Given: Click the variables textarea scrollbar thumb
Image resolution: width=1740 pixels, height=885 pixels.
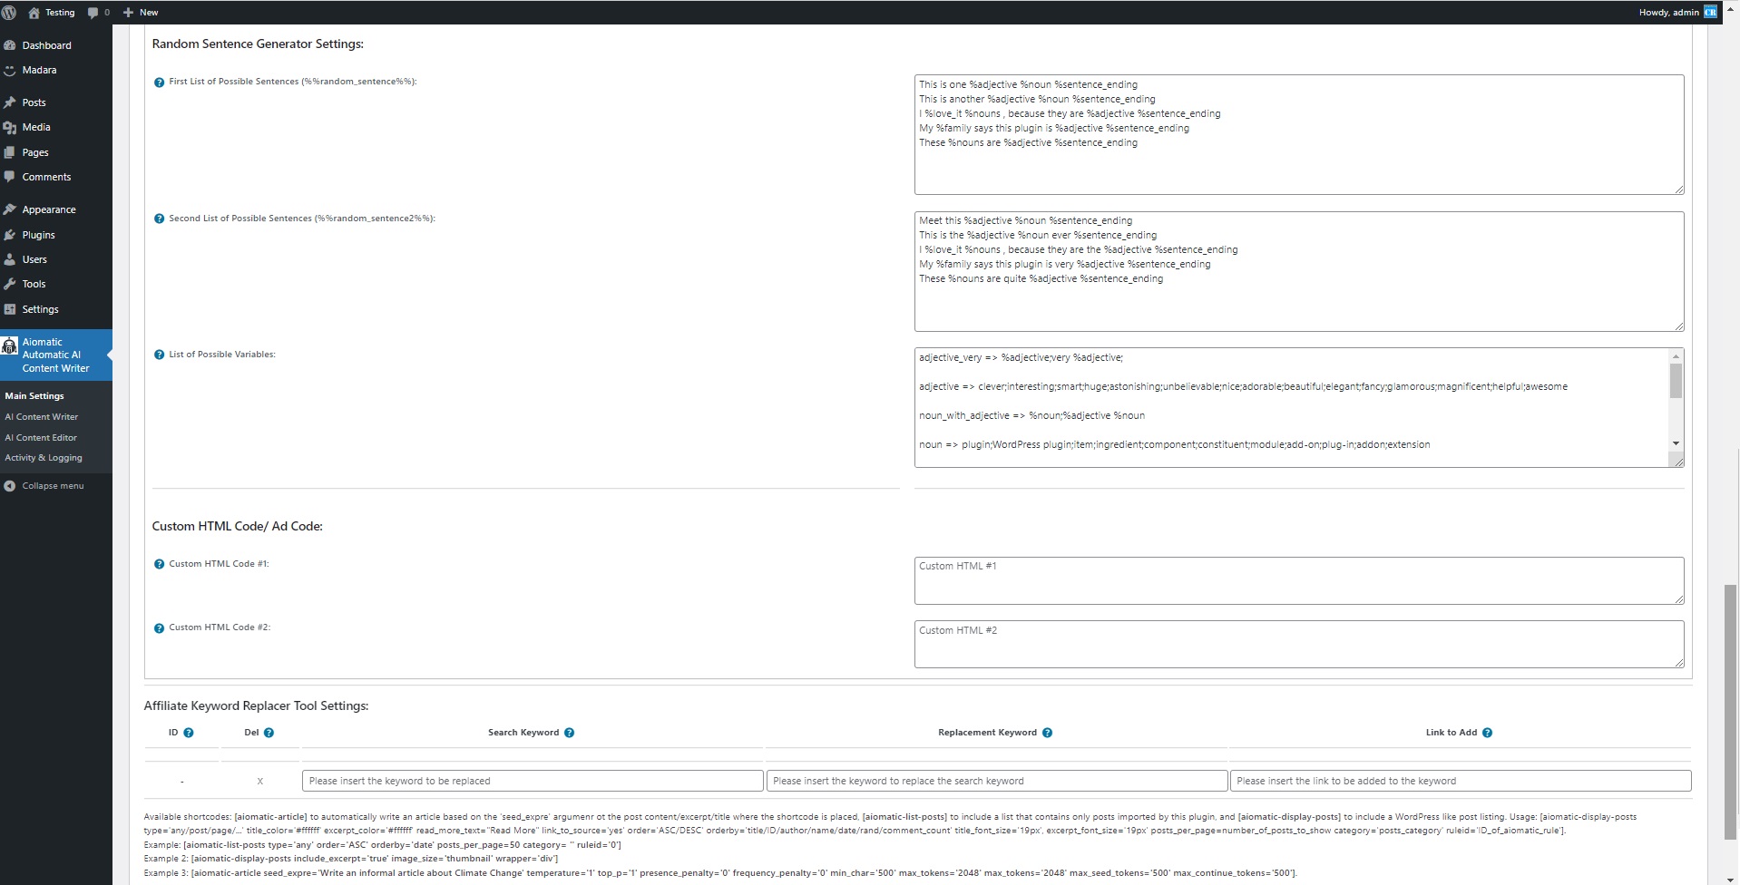Looking at the screenshot, I should (1676, 381).
